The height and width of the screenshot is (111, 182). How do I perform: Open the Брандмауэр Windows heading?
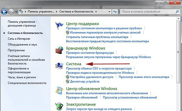coord(86,48)
